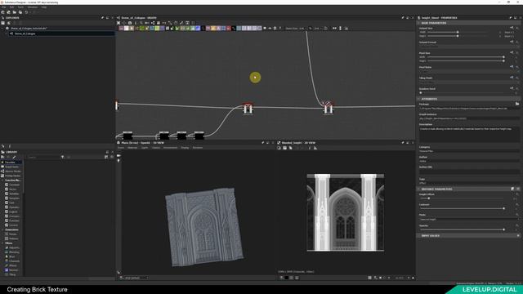Click the histogram icon in 2D view toolbar

(315, 148)
